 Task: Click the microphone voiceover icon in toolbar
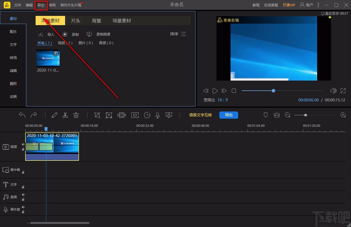[x=157, y=115]
